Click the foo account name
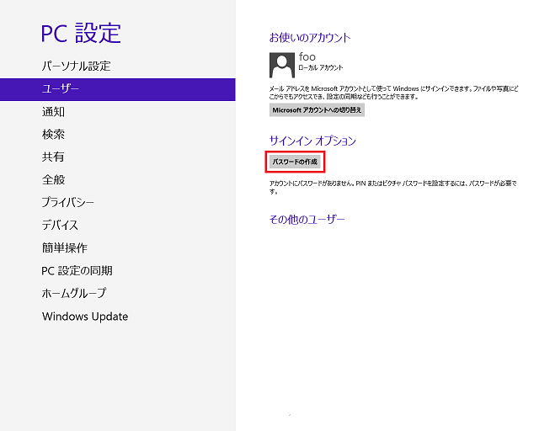This screenshot has width=539, height=431. click(307, 56)
